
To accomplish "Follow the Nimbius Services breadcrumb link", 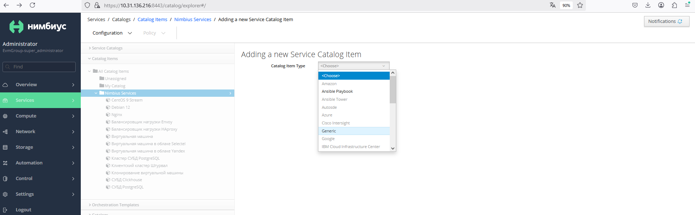I will (x=193, y=19).
